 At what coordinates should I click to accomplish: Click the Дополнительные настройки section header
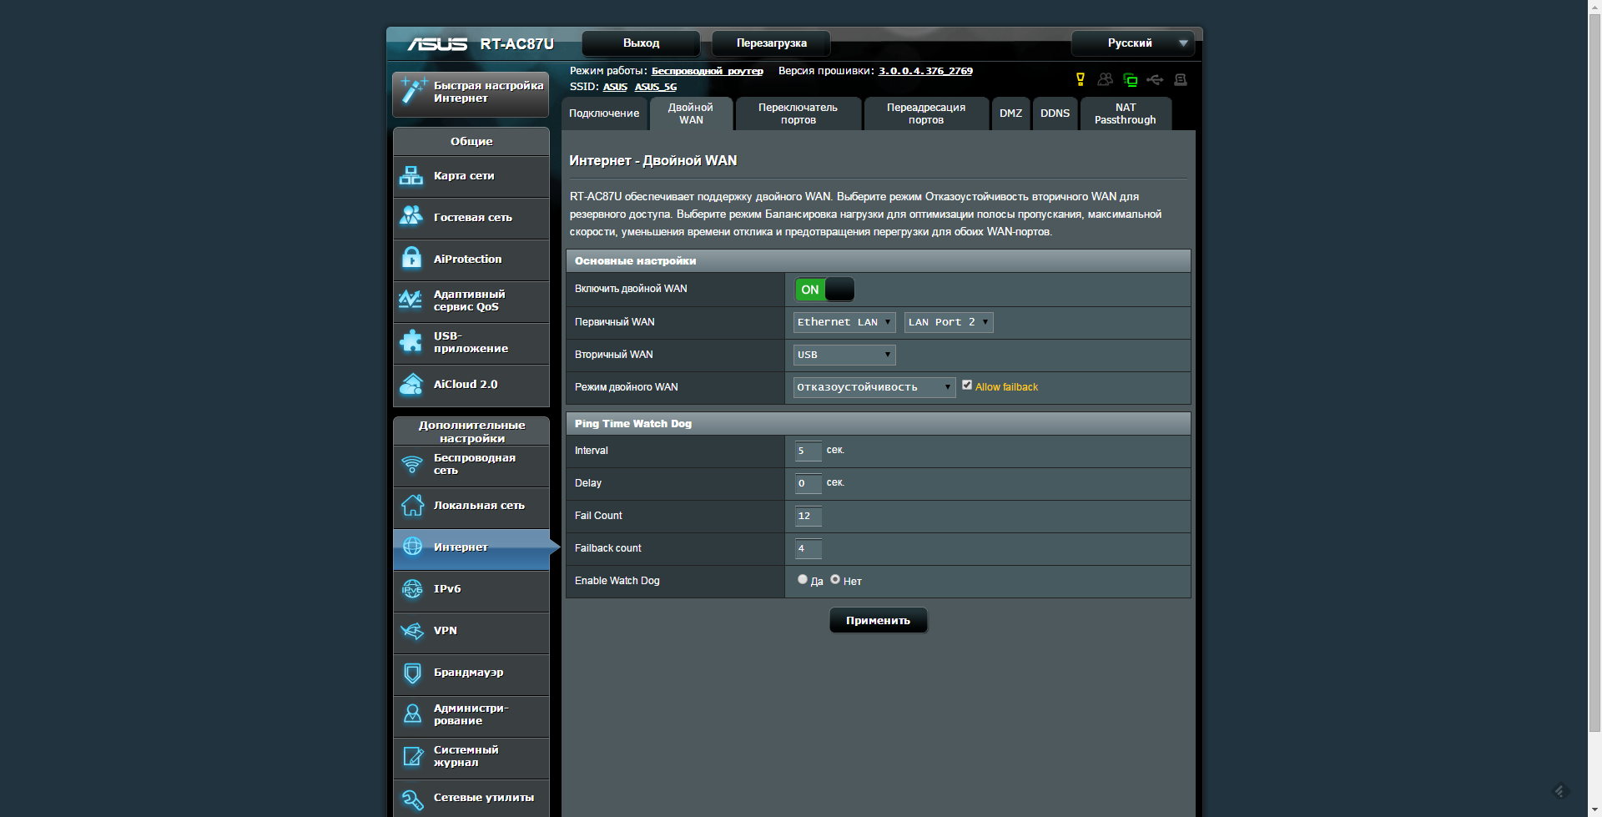tap(471, 431)
